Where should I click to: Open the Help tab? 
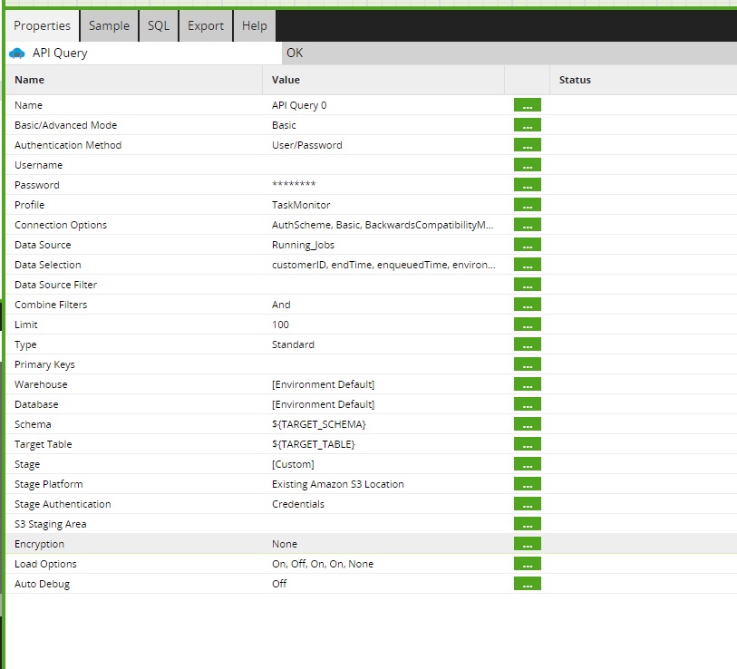[x=253, y=26]
